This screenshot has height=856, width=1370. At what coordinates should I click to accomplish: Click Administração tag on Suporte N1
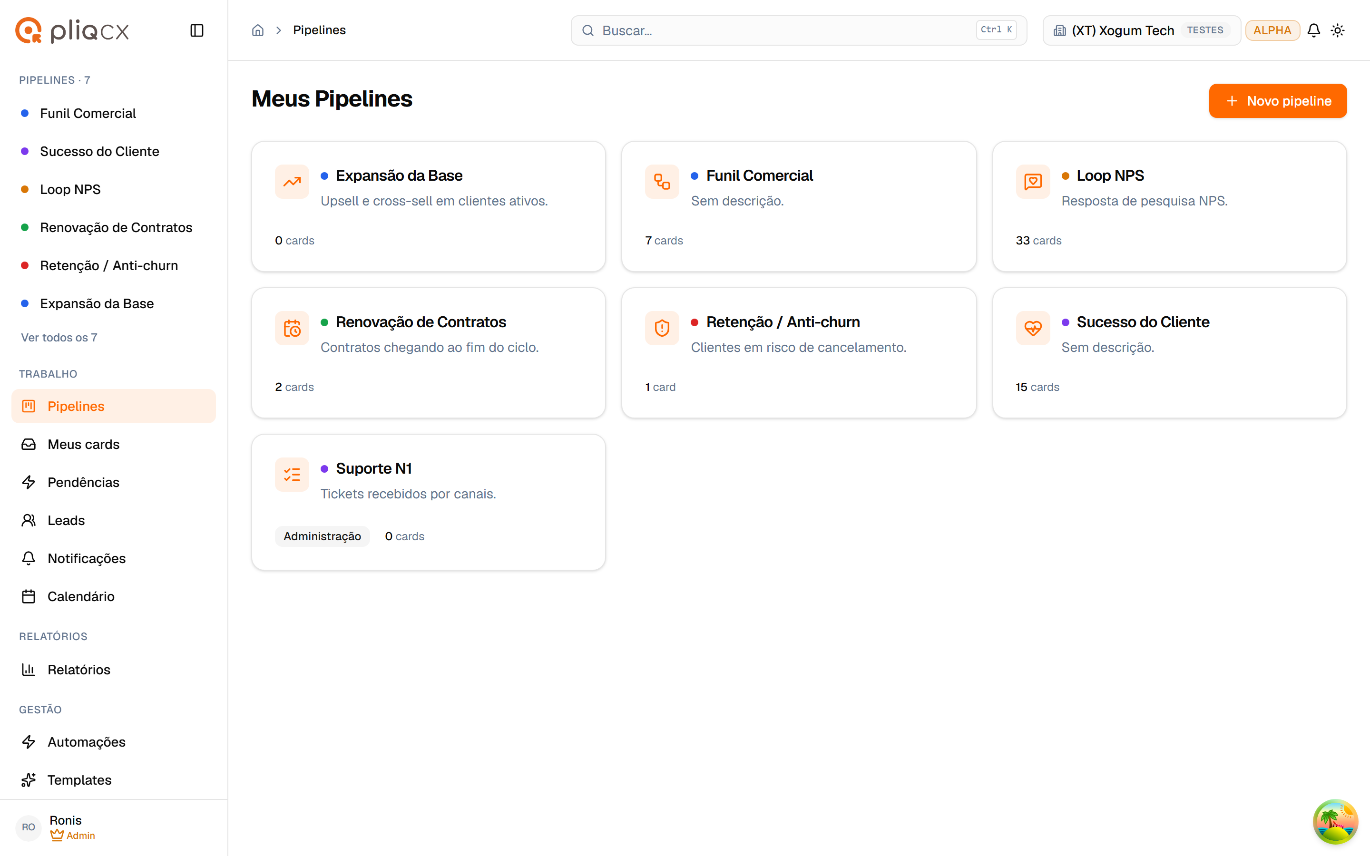point(322,536)
